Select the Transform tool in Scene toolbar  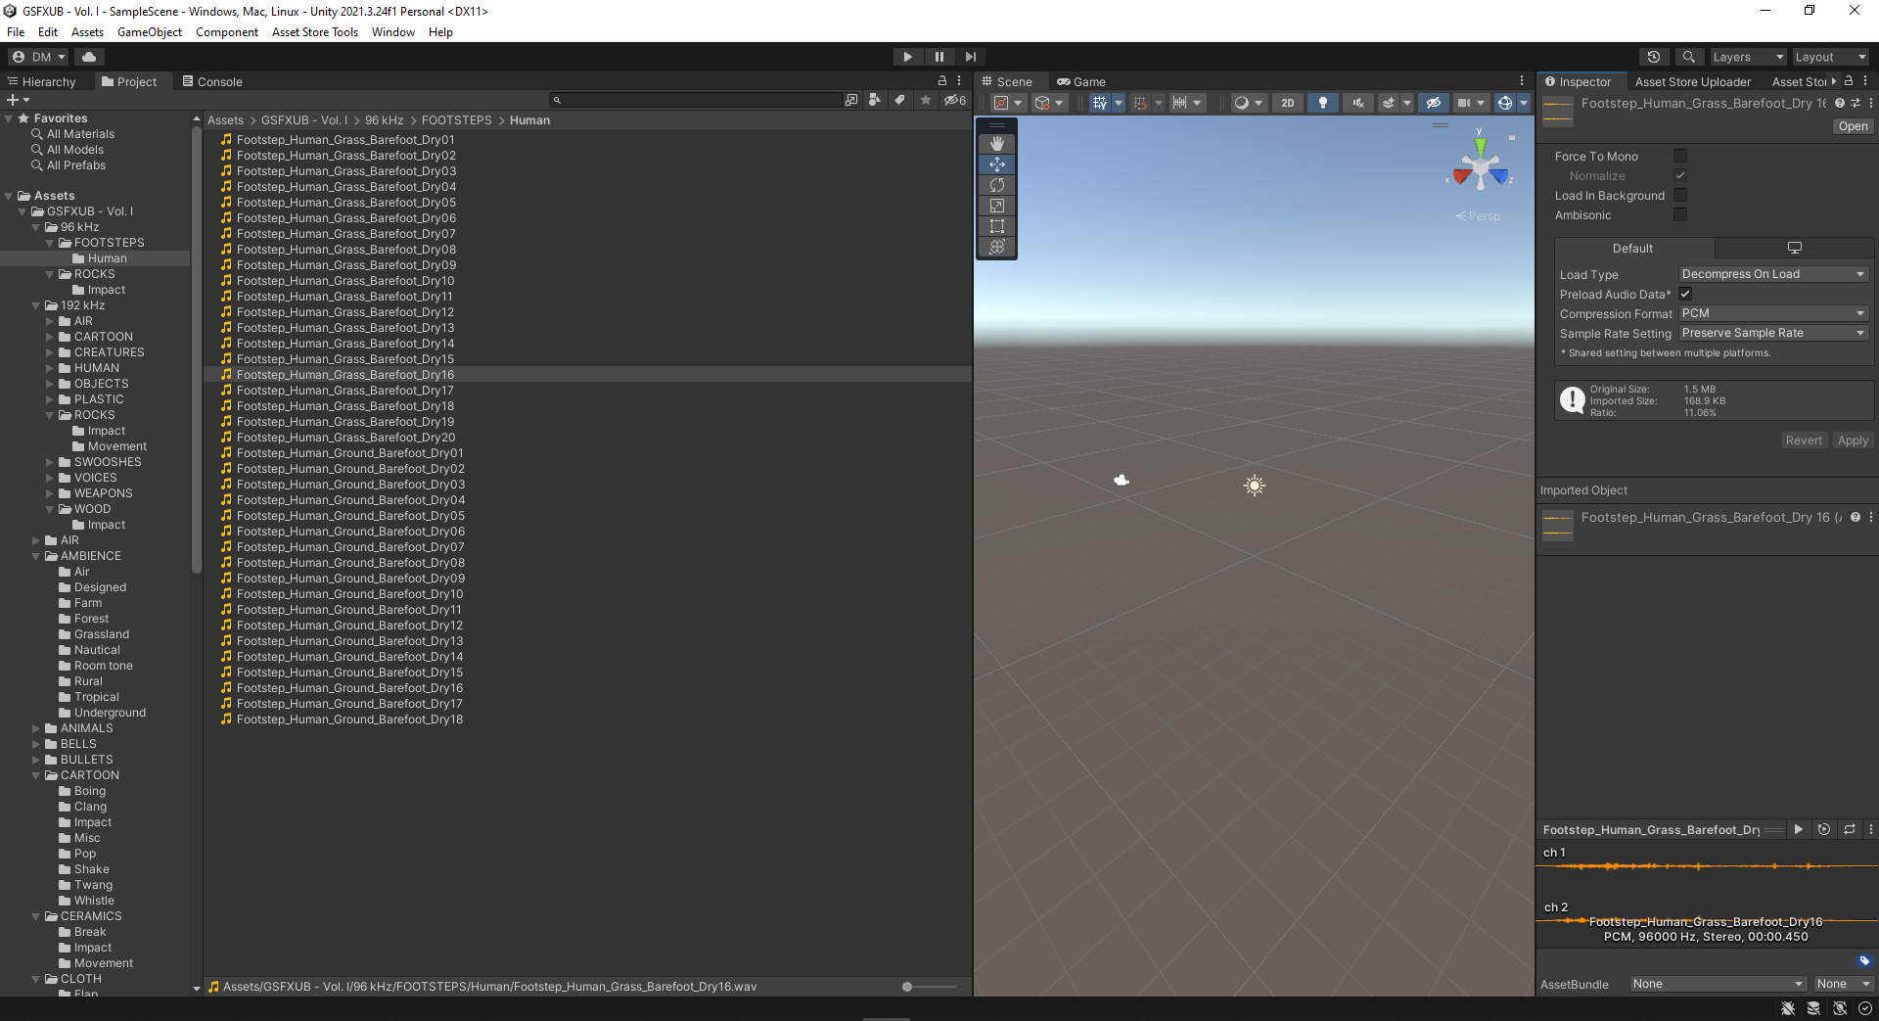coord(997,247)
